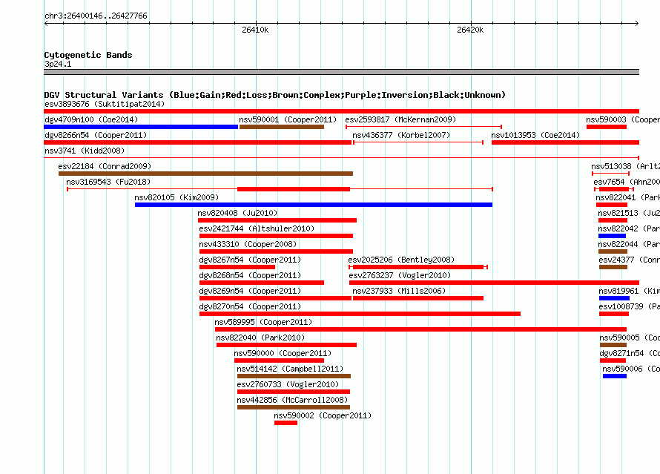Image resolution: width=660 pixels, height=474 pixels.
Task: Click the chr3:26400146..26427766 coordinate label
Action: tap(96, 16)
